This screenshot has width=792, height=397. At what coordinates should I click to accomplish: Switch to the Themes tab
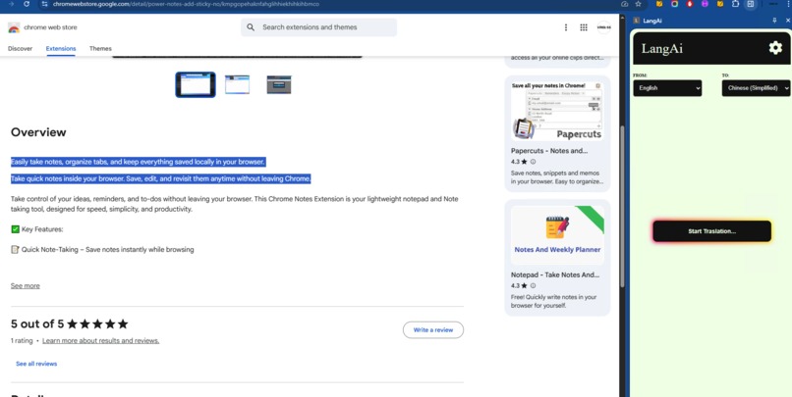tap(100, 48)
